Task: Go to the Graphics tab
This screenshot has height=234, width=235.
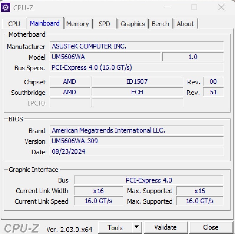Action: tap(133, 24)
